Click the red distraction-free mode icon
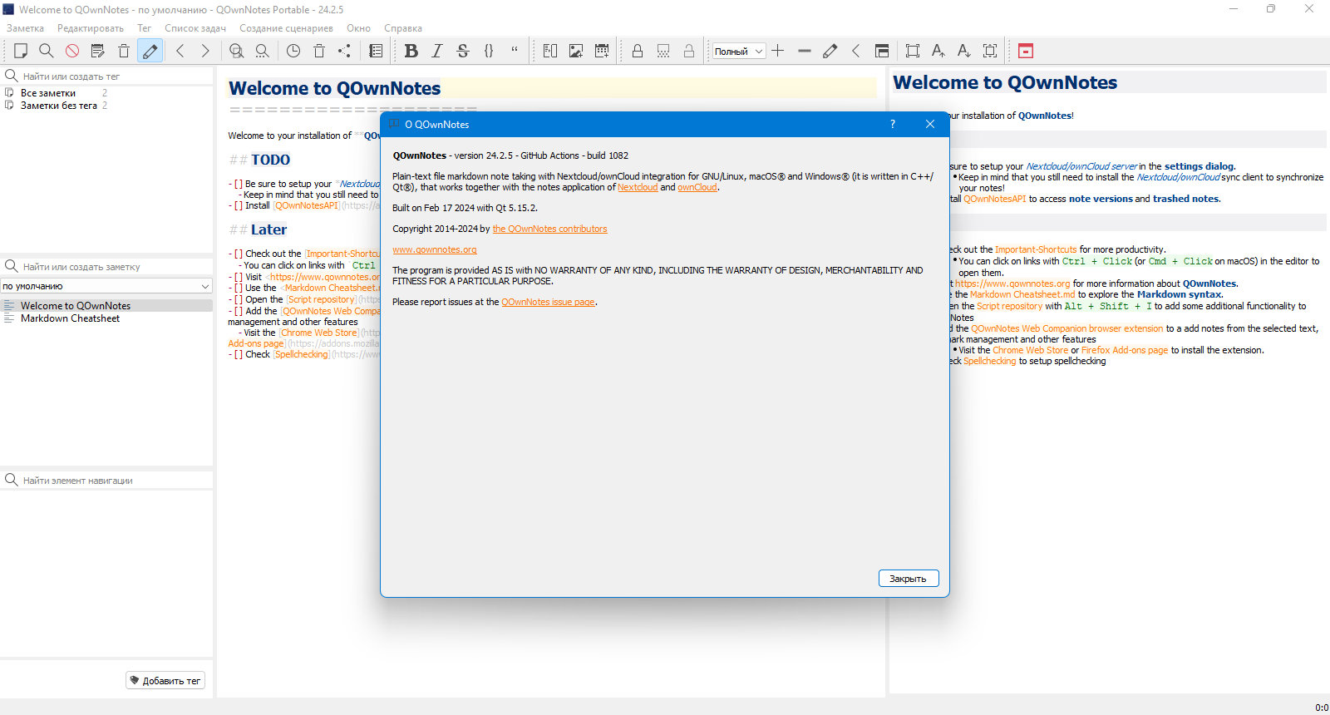The height and width of the screenshot is (715, 1330). pos(1026,51)
